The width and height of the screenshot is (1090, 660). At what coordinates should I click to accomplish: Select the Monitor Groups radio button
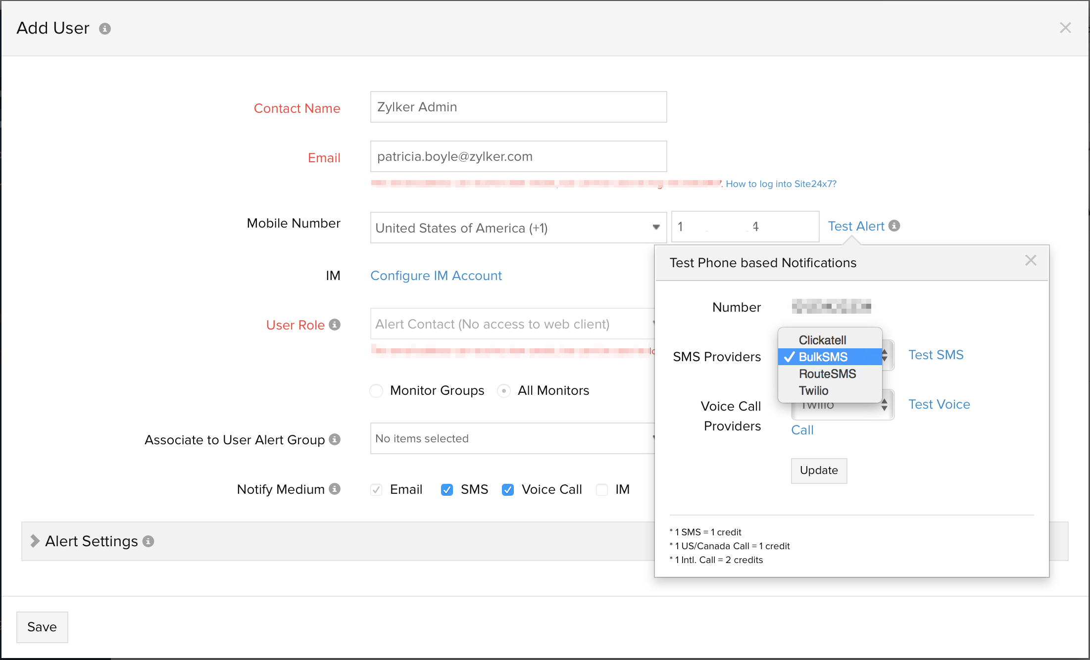pos(376,390)
